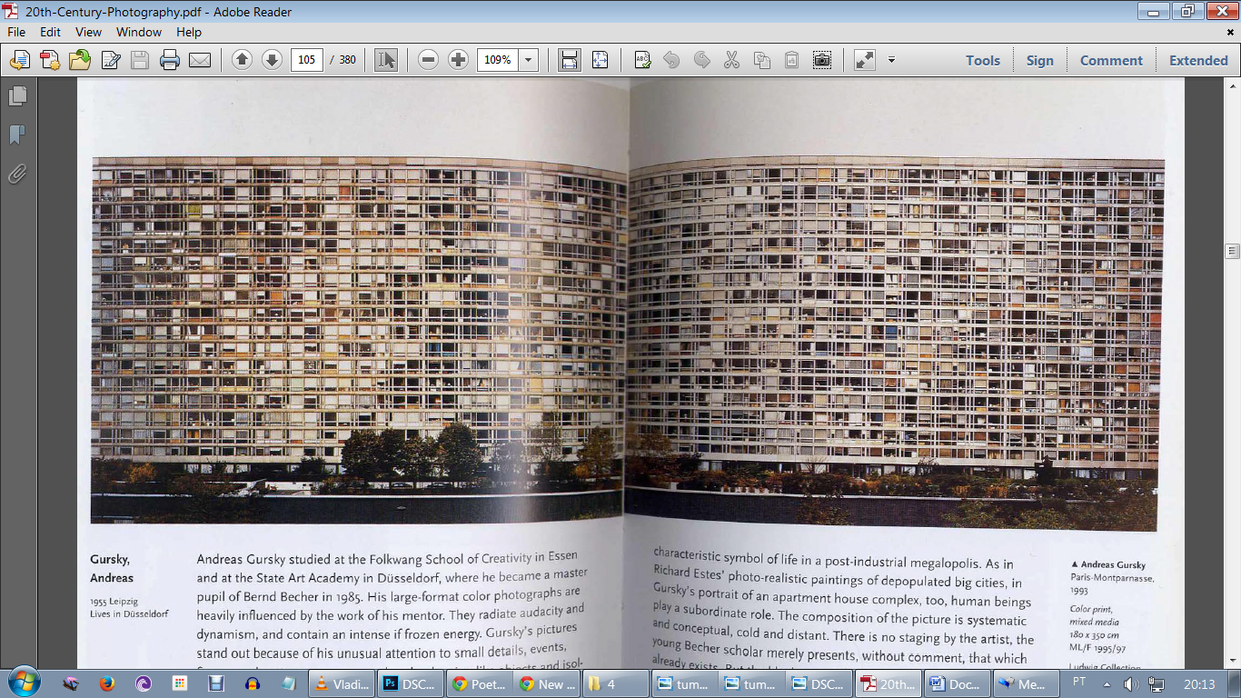Click the zoom in plus button
This screenshot has width=1241, height=698.
(459, 60)
